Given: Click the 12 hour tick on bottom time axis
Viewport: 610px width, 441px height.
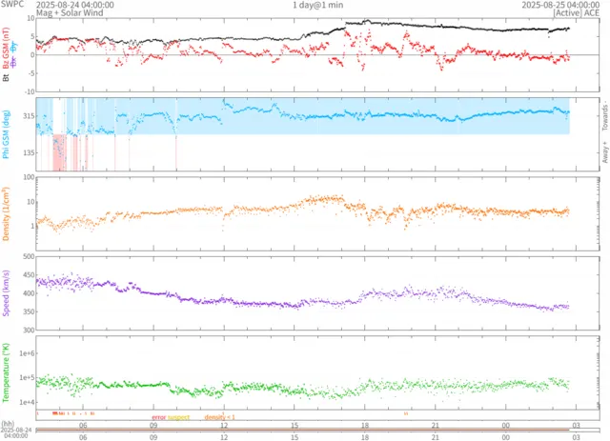Looking at the screenshot, I should click(224, 436).
